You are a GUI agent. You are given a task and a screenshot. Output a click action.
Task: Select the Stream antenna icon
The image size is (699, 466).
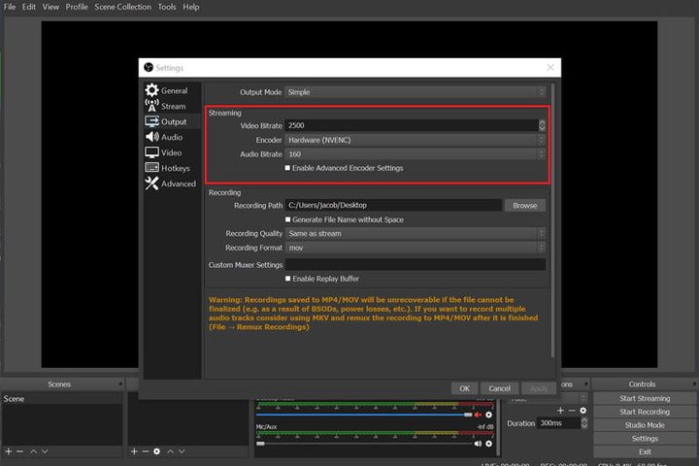click(152, 106)
